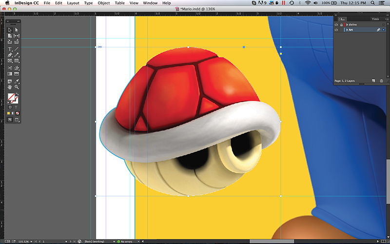Open the Table menu
The height and width of the screenshot is (244, 390).
tap(119, 3)
